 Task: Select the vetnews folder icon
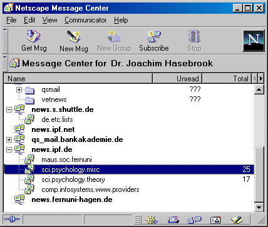point(29,101)
